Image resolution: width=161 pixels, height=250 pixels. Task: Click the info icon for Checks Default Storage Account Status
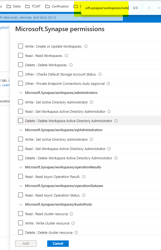coord(100,74)
